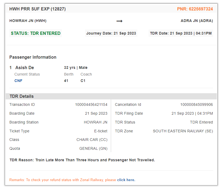Click the TDR Date 04:31PM box
220x187 pixels.
(181, 33)
